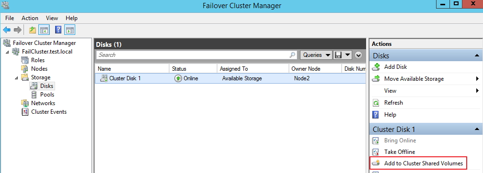Click the Help icon in the Actions pane
This screenshot has width=483, height=173.
tap(376, 115)
